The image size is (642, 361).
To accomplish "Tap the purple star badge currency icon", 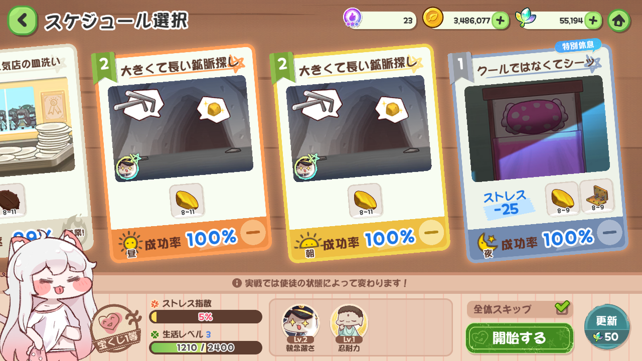I will pyautogui.click(x=353, y=19).
